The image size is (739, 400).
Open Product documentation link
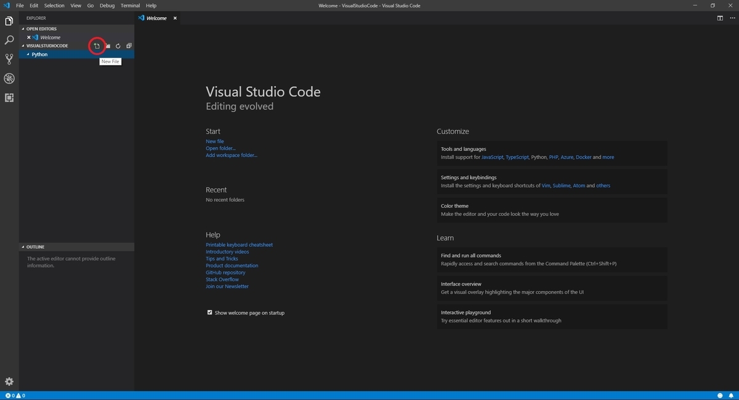click(232, 266)
